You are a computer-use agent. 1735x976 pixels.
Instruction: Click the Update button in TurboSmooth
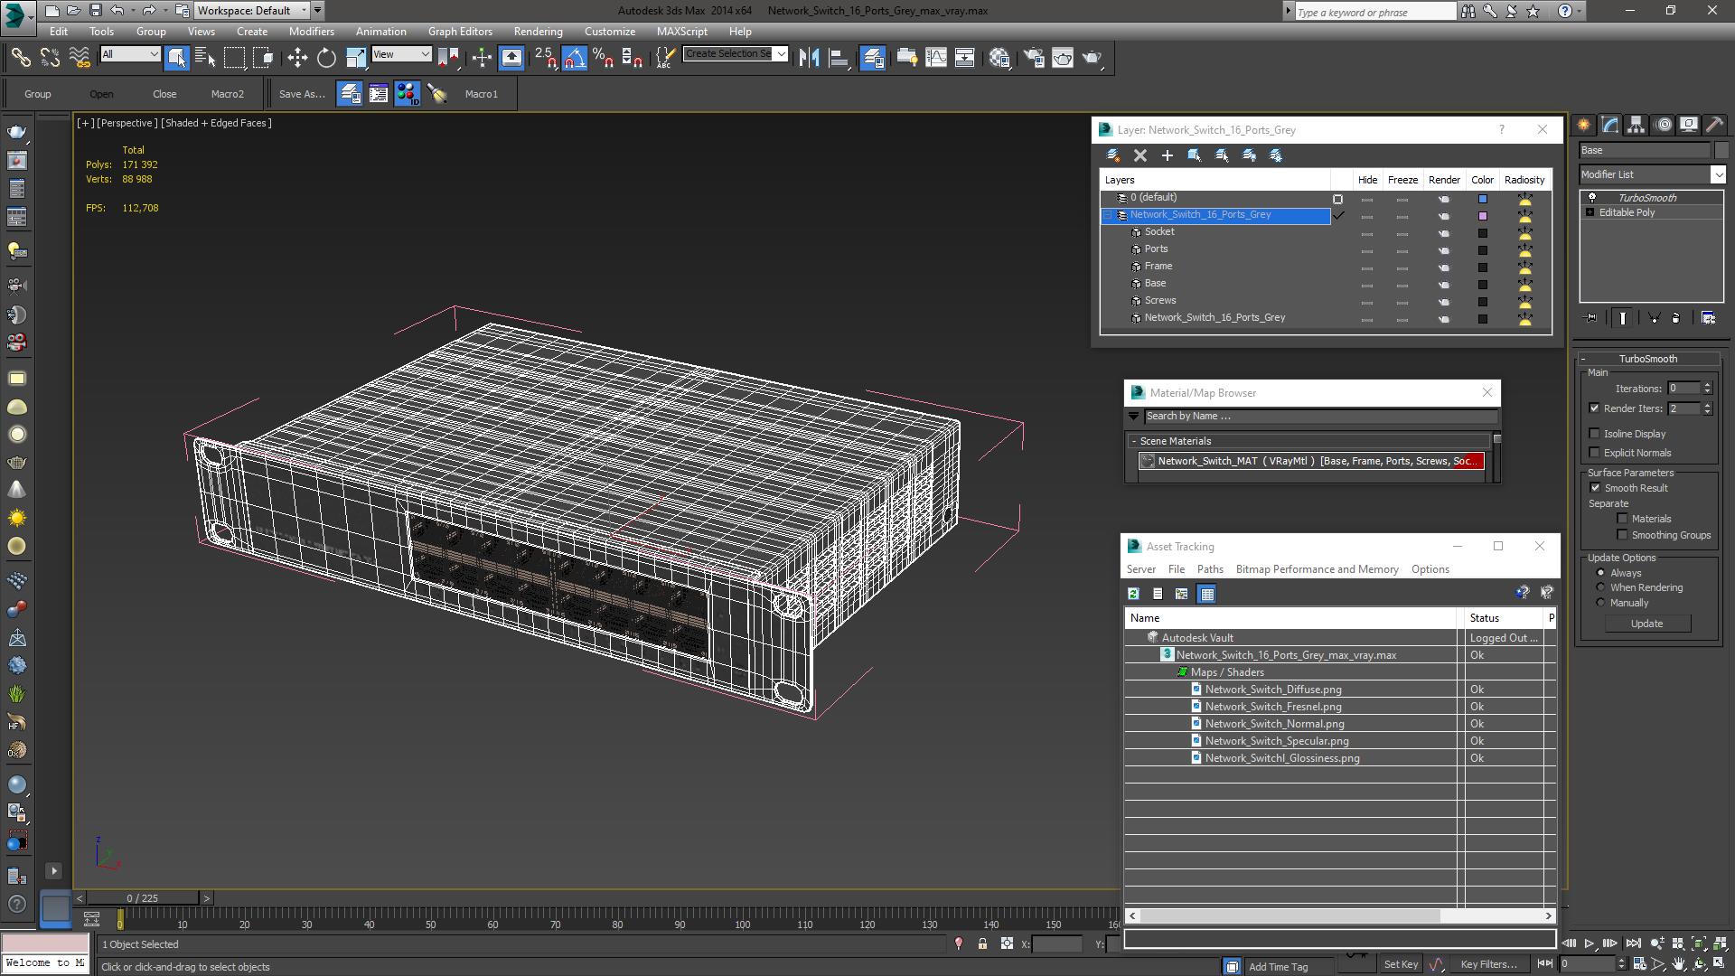[1646, 624]
